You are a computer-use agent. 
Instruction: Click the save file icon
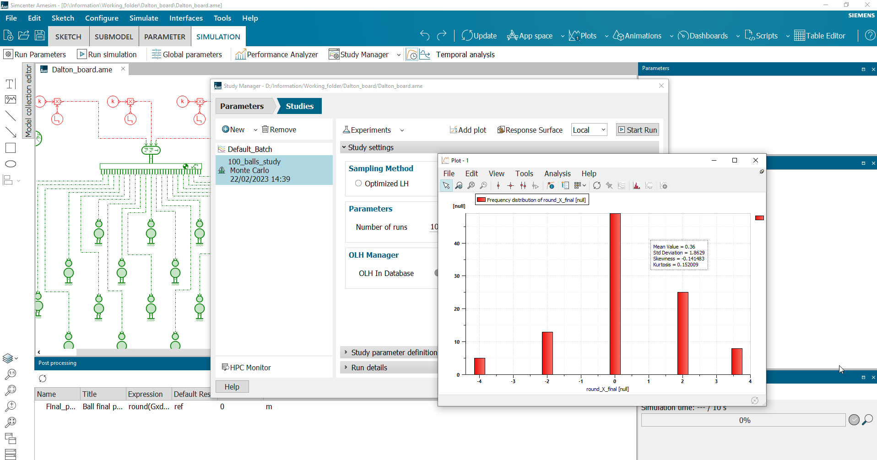[40, 35]
